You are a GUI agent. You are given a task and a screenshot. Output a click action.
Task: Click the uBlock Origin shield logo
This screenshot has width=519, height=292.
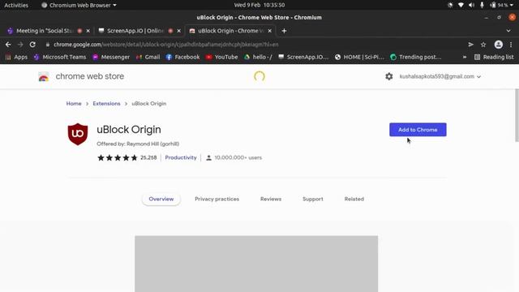tap(78, 134)
